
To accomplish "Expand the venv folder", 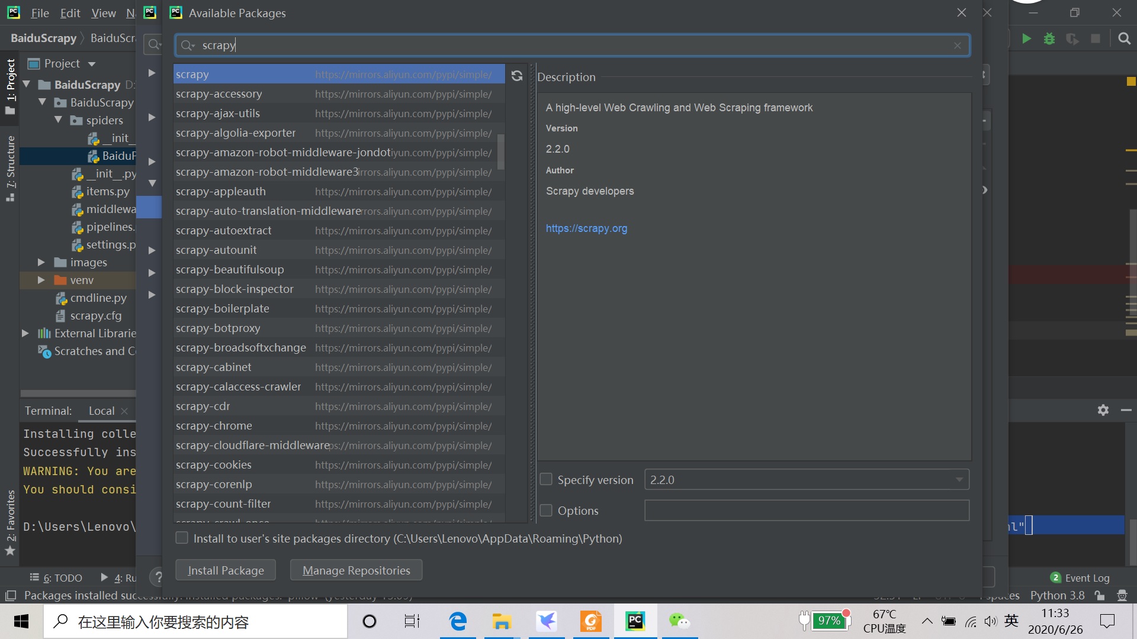I will pyautogui.click(x=41, y=279).
